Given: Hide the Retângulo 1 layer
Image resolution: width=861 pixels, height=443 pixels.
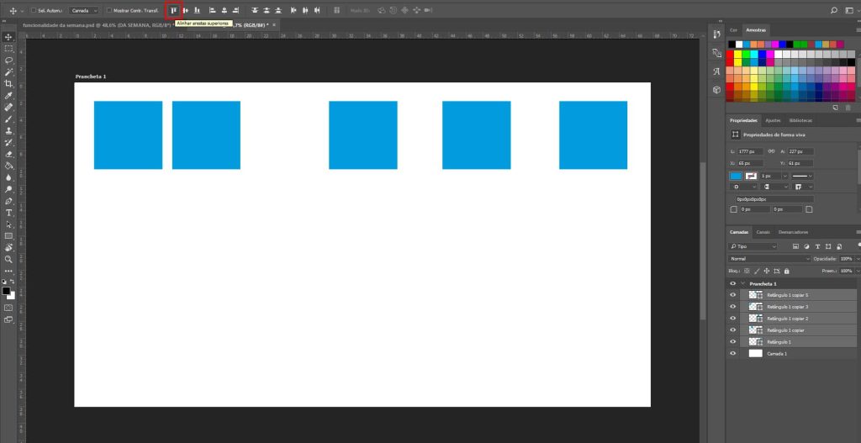Looking at the screenshot, I should 732,341.
